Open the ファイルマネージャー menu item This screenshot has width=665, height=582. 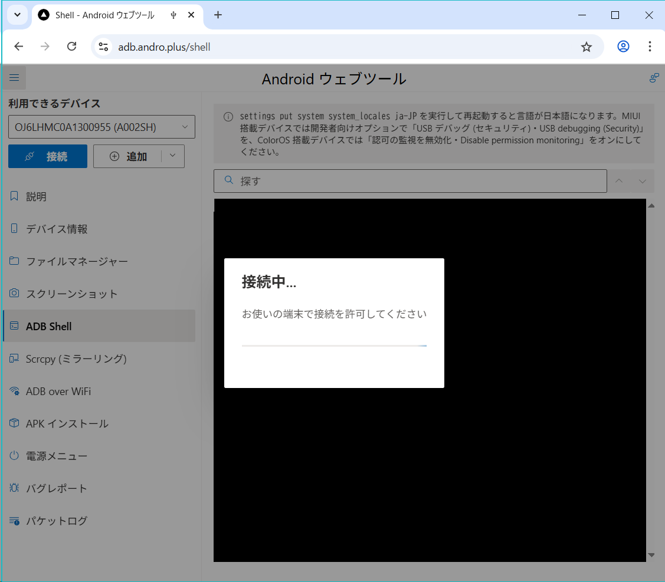77,261
